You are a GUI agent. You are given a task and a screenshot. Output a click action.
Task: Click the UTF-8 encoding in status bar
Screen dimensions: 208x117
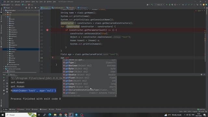pos(189,112)
